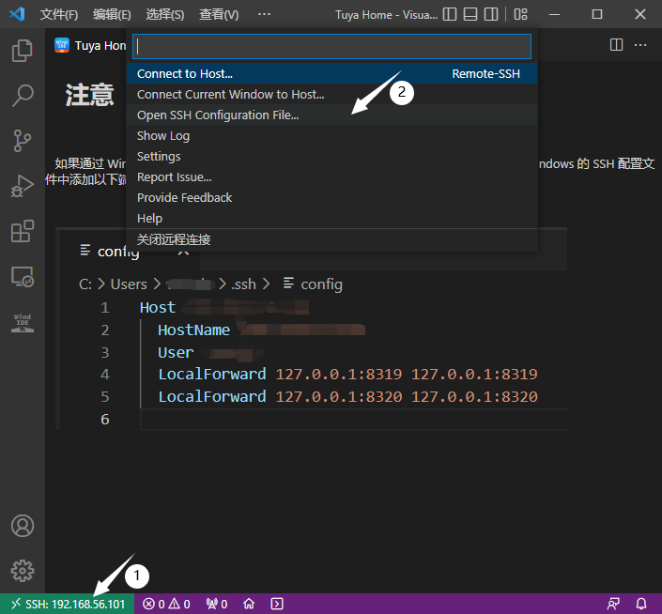Viewport: 662px width, 614px height.
Task: Select Show Log in the list
Action: coord(331,135)
